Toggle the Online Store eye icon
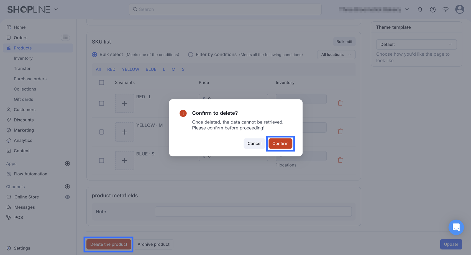This screenshot has height=255, width=471. coord(67,197)
